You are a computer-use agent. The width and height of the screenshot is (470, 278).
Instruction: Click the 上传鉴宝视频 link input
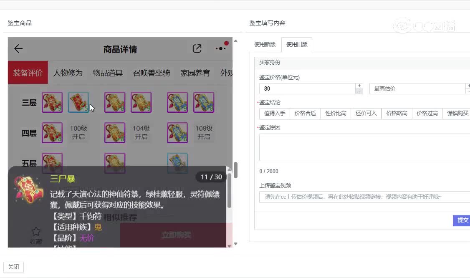tap(364, 197)
